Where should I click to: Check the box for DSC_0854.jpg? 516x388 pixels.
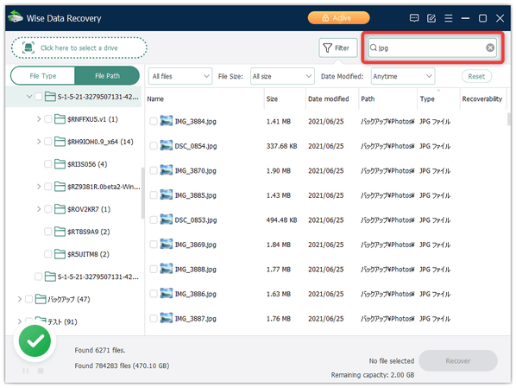coord(154,146)
